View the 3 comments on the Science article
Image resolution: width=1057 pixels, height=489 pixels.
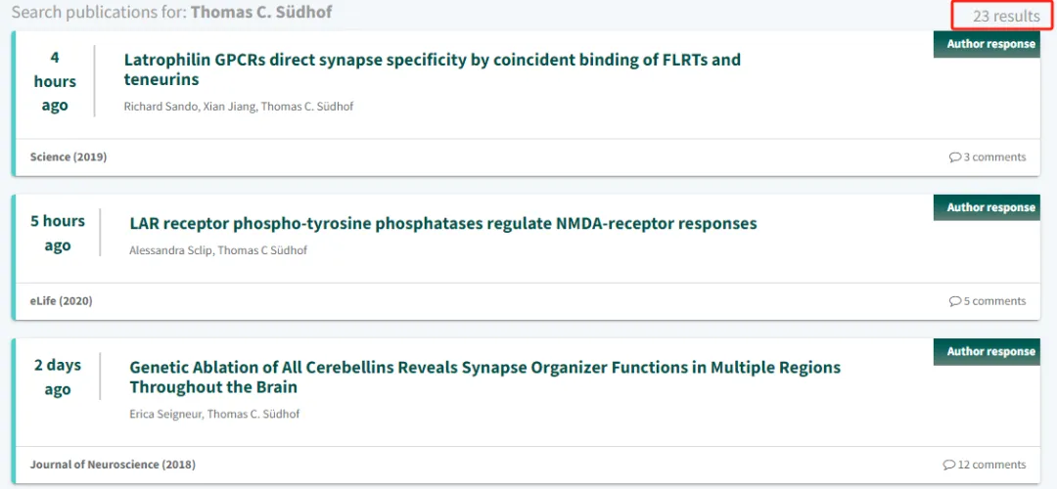988,157
